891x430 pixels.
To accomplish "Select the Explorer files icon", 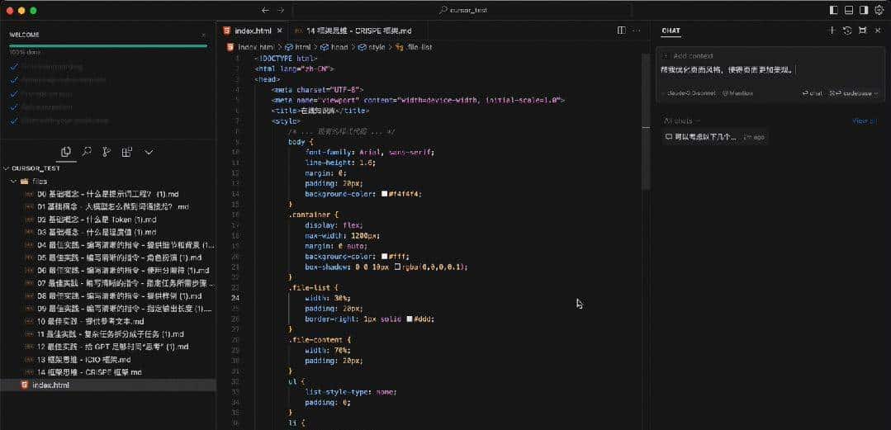I will pyautogui.click(x=66, y=152).
